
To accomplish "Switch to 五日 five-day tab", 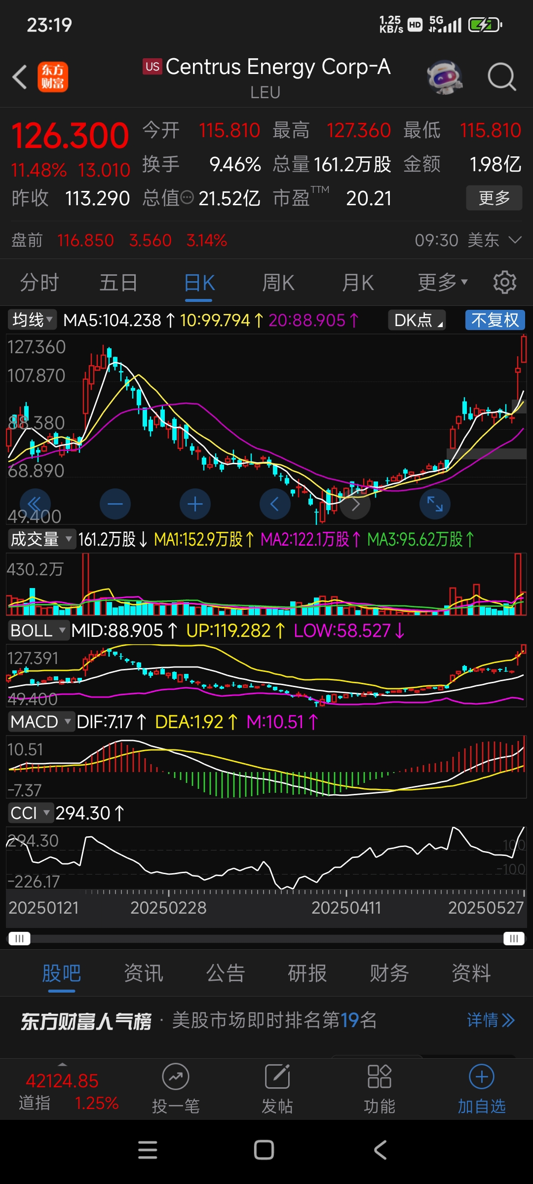I will coord(118,283).
